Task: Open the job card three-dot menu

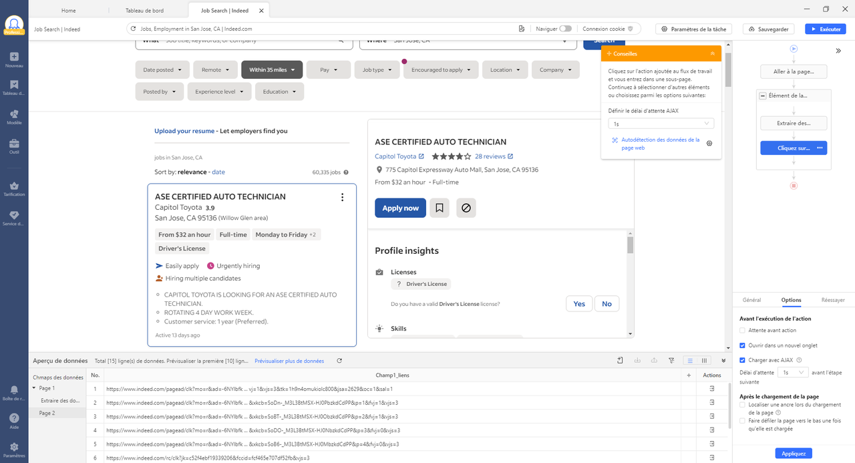Action: click(342, 197)
